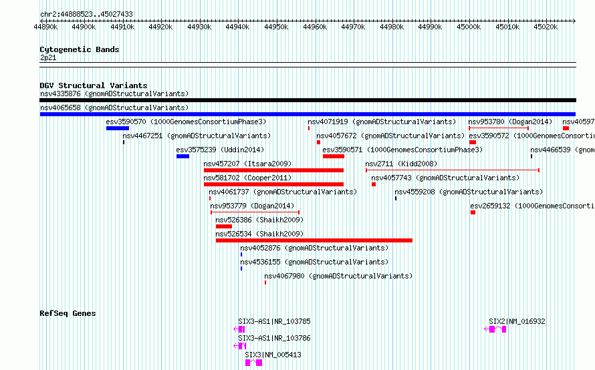This screenshot has width=595, height=370.
Task: Open SIX3-AS1|NR_103785 gene label
Action: [274, 321]
